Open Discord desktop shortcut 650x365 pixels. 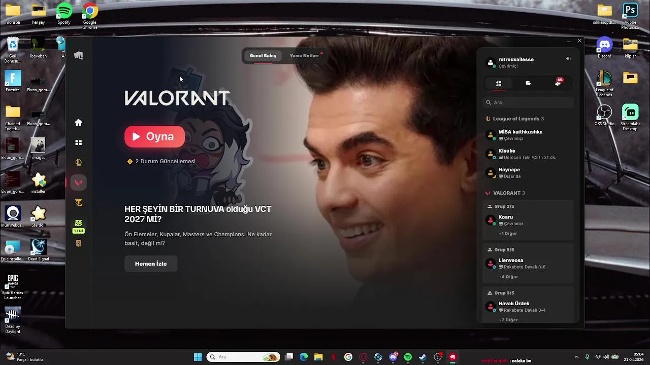[x=604, y=47]
